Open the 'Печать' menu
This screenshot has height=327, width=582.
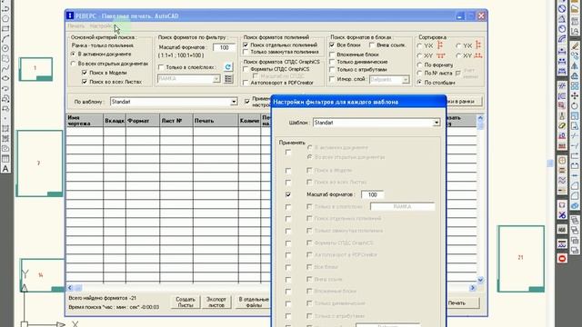coord(76,26)
